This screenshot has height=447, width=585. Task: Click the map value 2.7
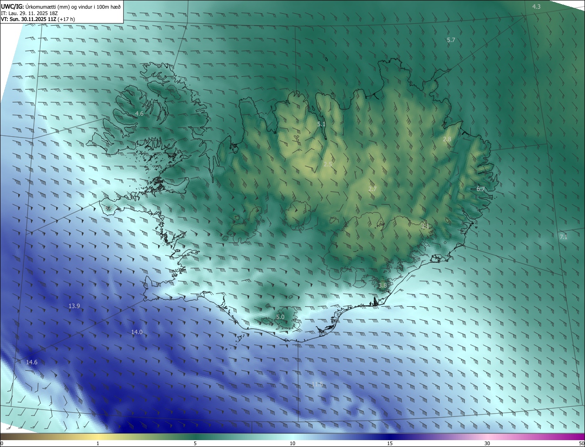(x=372, y=189)
